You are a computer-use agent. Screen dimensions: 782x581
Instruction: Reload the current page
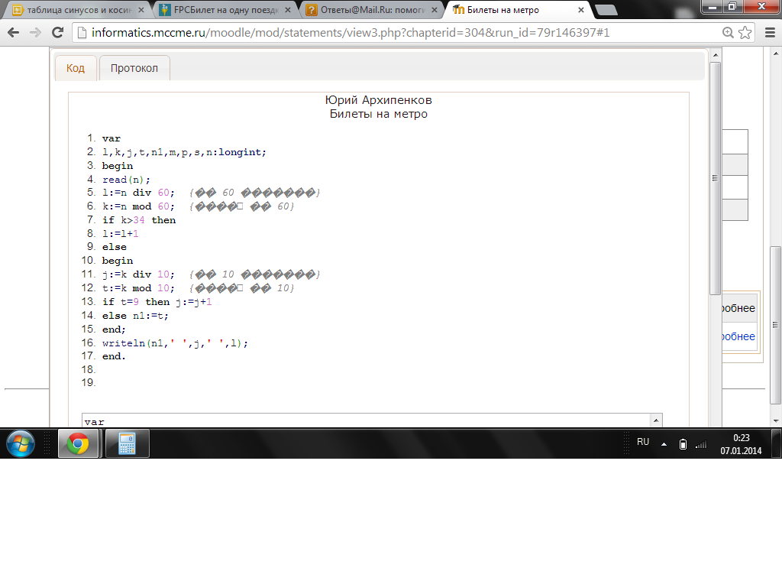pyautogui.click(x=57, y=33)
